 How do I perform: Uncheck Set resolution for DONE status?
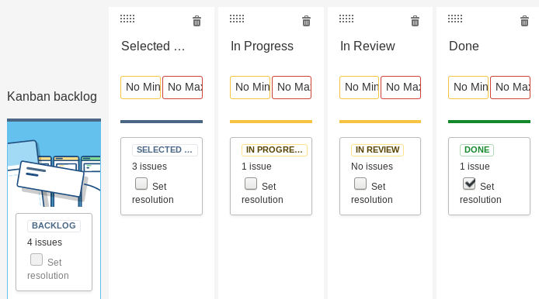pyautogui.click(x=469, y=184)
